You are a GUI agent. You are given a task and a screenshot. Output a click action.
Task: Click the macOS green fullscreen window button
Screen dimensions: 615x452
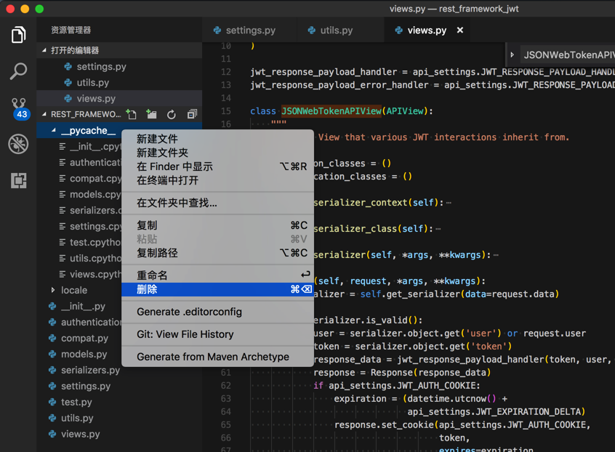pos(39,9)
